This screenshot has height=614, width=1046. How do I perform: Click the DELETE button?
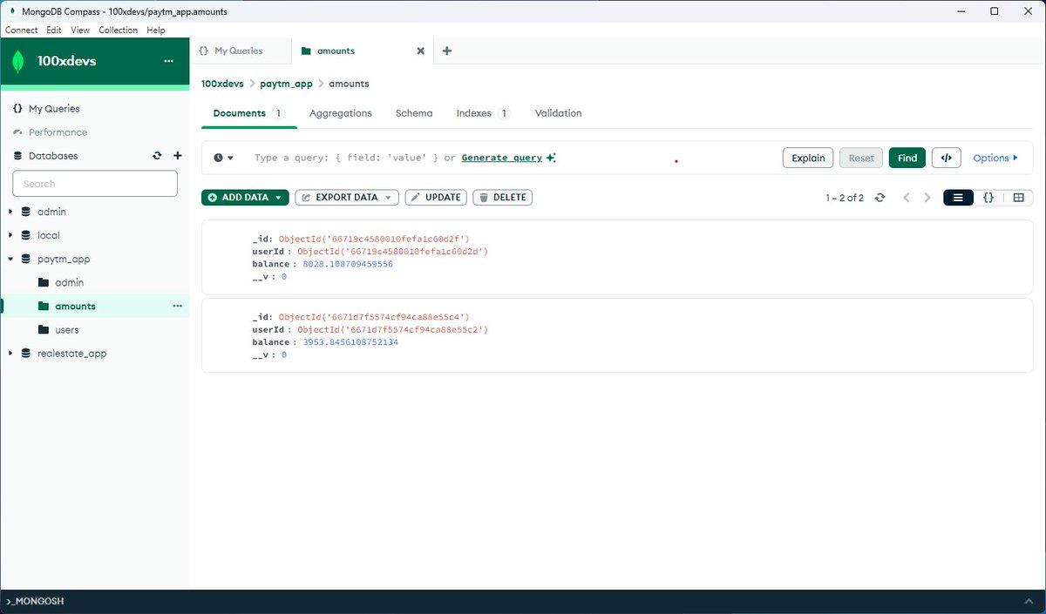pos(502,198)
